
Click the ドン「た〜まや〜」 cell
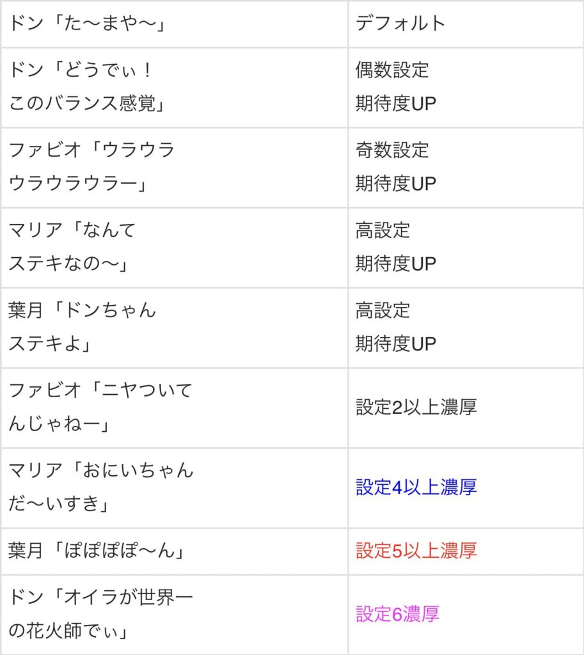174,24
